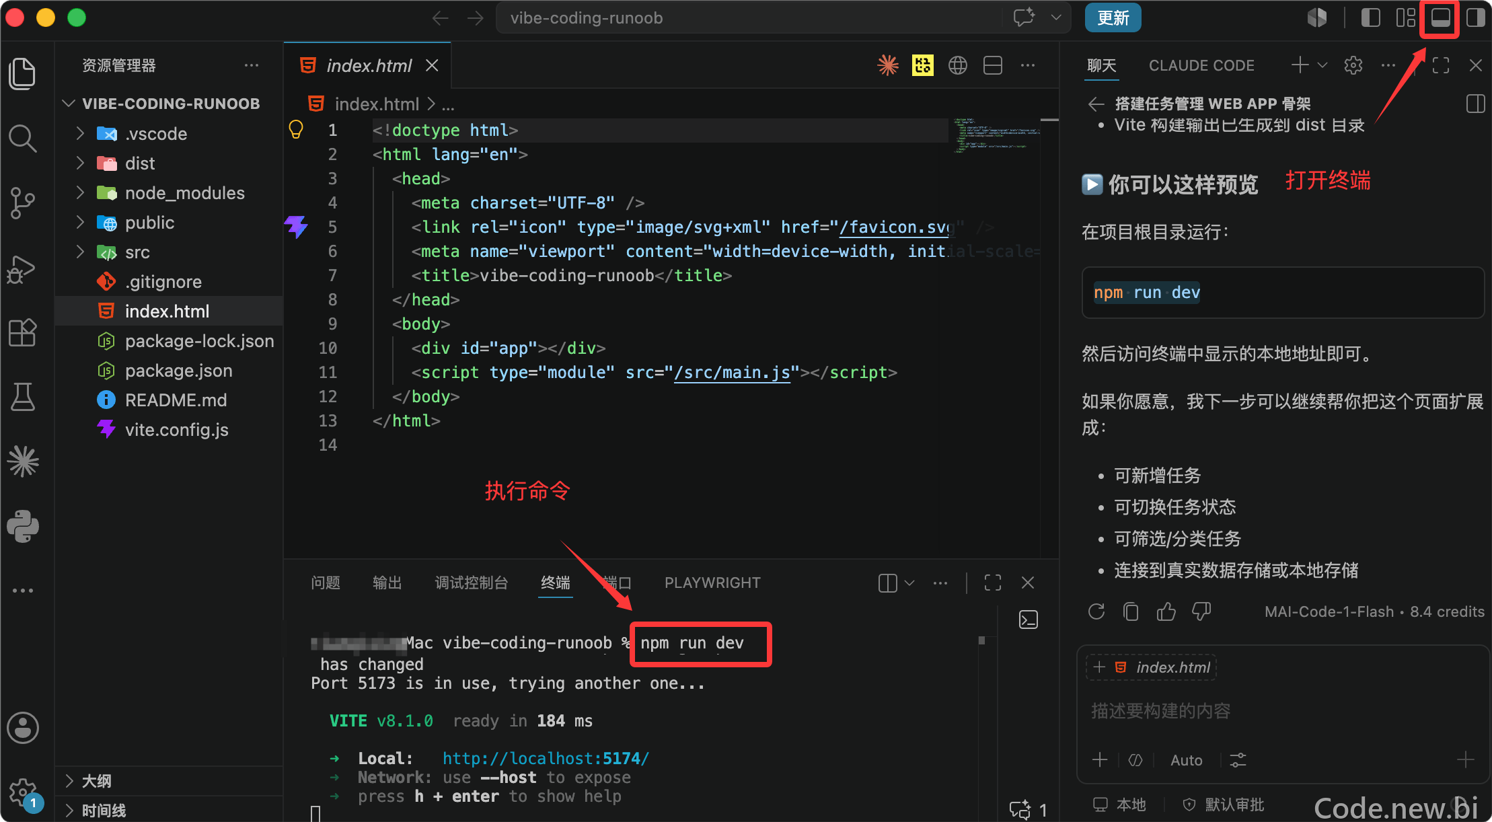Click the yellow QR-style icon in editor toolbar

coord(923,65)
